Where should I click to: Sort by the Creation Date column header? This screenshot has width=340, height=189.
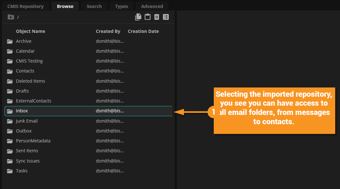pos(143,31)
